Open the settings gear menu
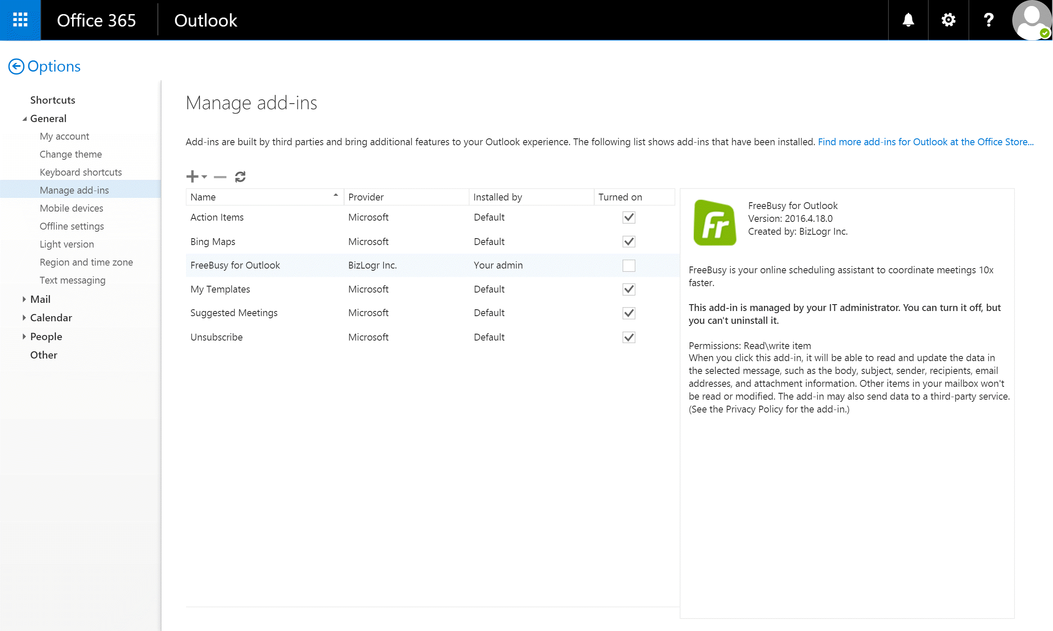This screenshot has width=1053, height=631. pyautogui.click(x=948, y=20)
